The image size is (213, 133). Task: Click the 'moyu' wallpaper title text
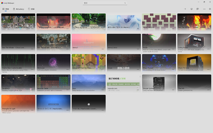pyautogui.click(x=110, y=68)
